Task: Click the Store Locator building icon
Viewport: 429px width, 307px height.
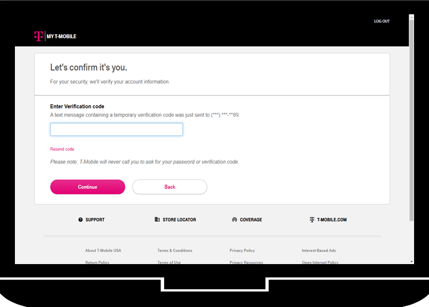Action: [157, 219]
